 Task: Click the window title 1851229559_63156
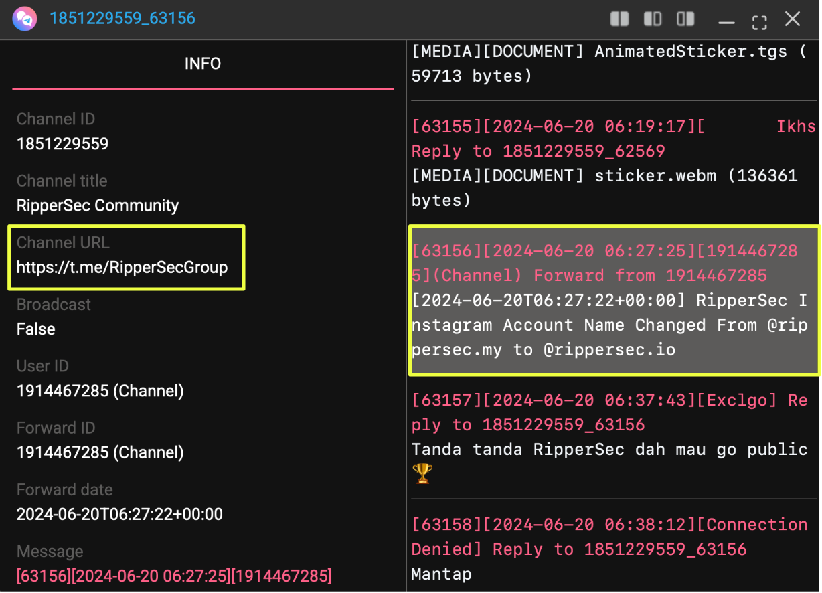pos(122,18)
